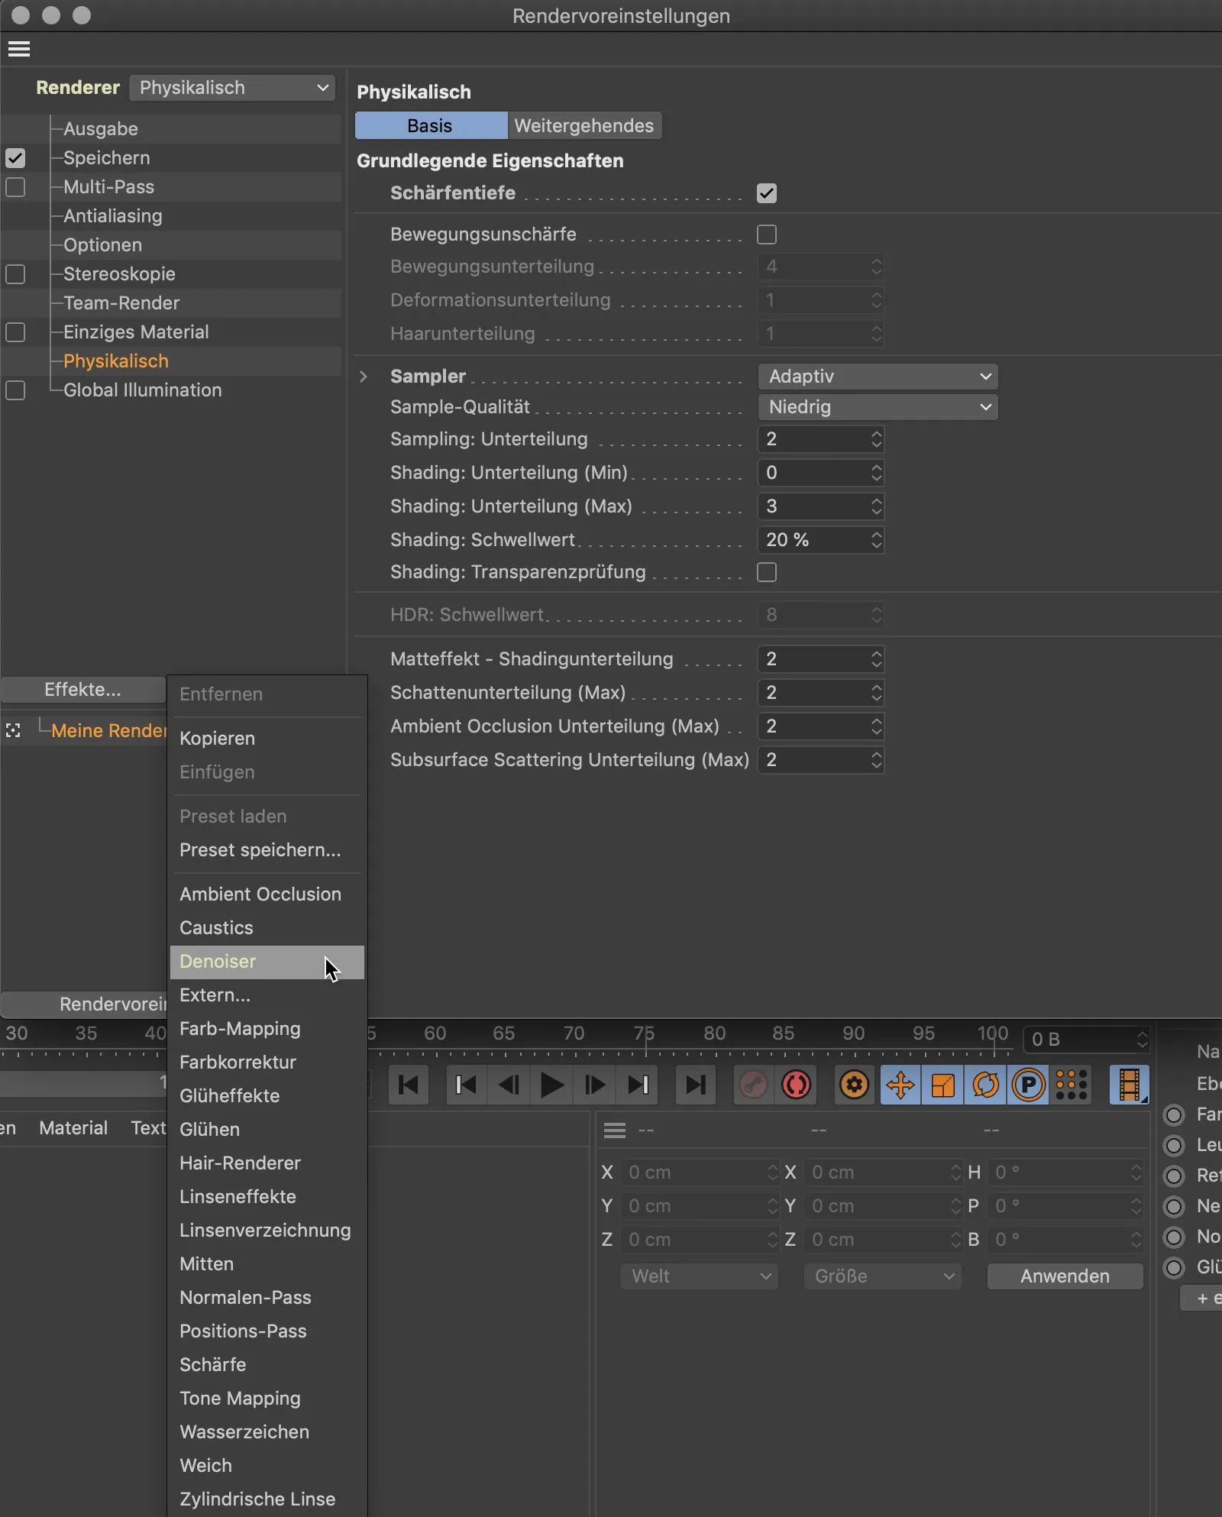Disable the Schärfentiefe checkbox
This screenshot has width=1222, height=1517.
point(768,192)
